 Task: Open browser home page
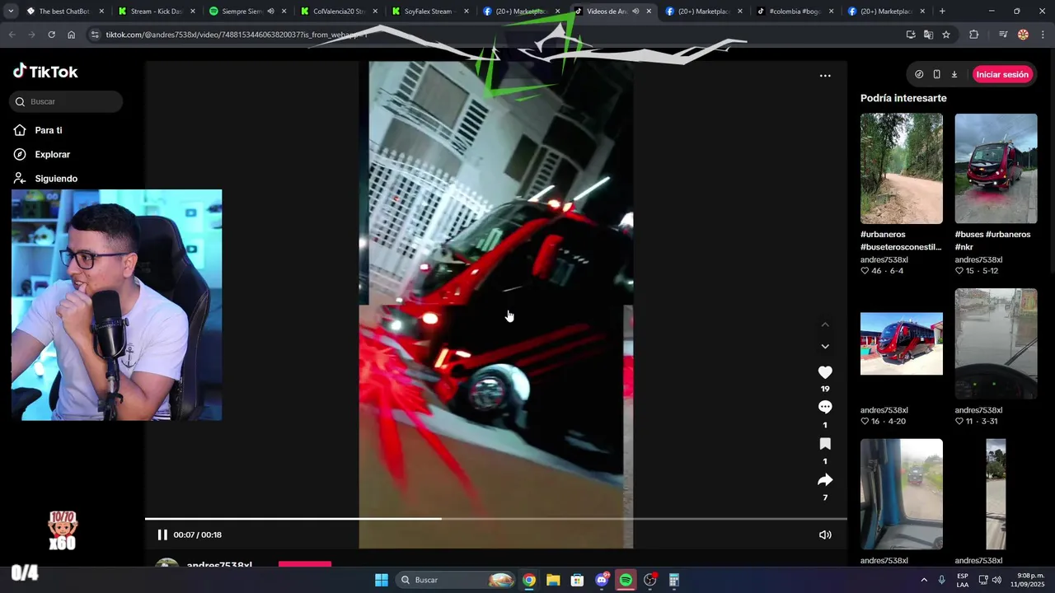pyautogui.click(x=71, y=35)
